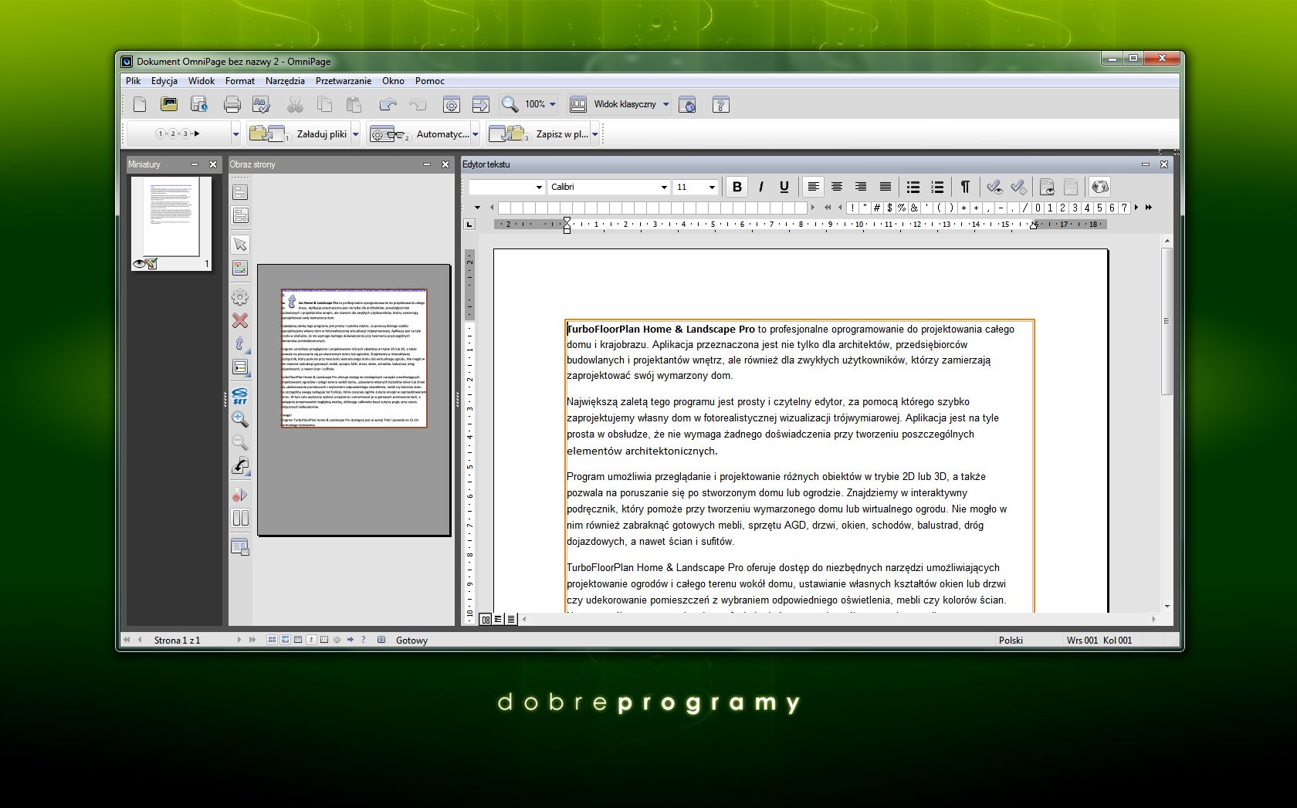Image resolution: width=1297 pixels, height=808 pixels.
Task: Click the SET deskew tool icon
Action: pyautogui.click(x=240, y=395)
